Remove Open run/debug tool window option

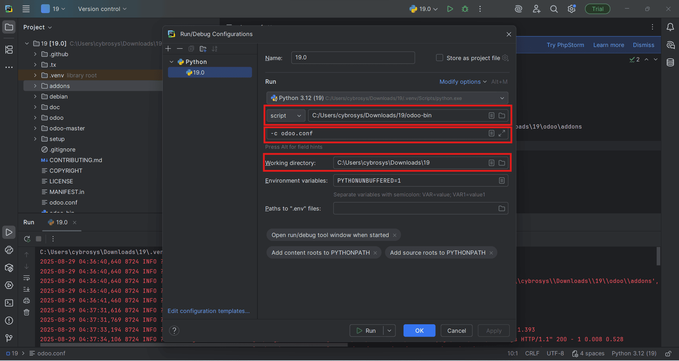395,235
